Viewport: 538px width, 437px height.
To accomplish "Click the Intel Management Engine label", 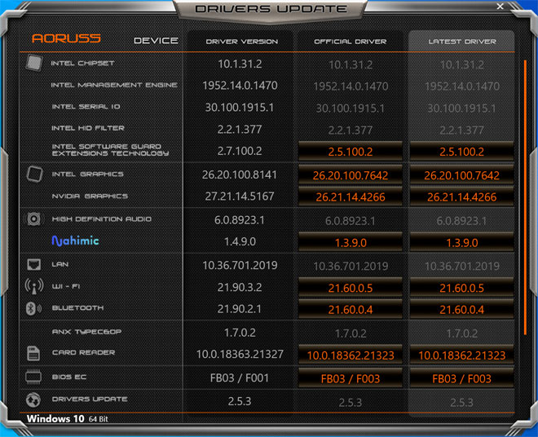I will click(x=114, y=85).
